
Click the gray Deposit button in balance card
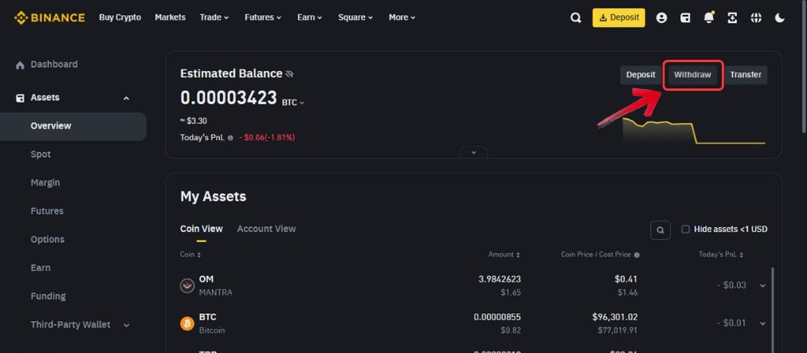click(641, 75)
